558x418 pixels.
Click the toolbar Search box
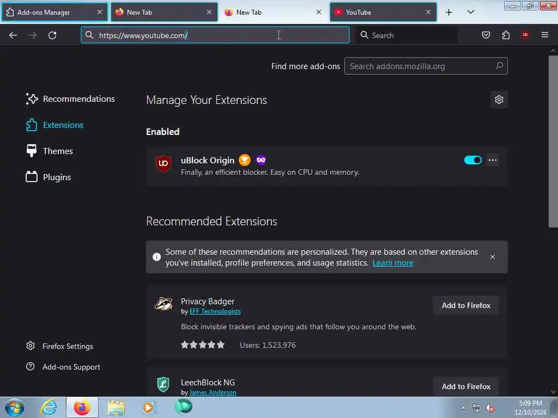pos(407,35)
